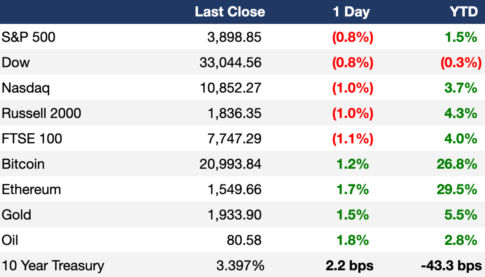
Task: Select the Oil row label
Action: click(10, 240)
